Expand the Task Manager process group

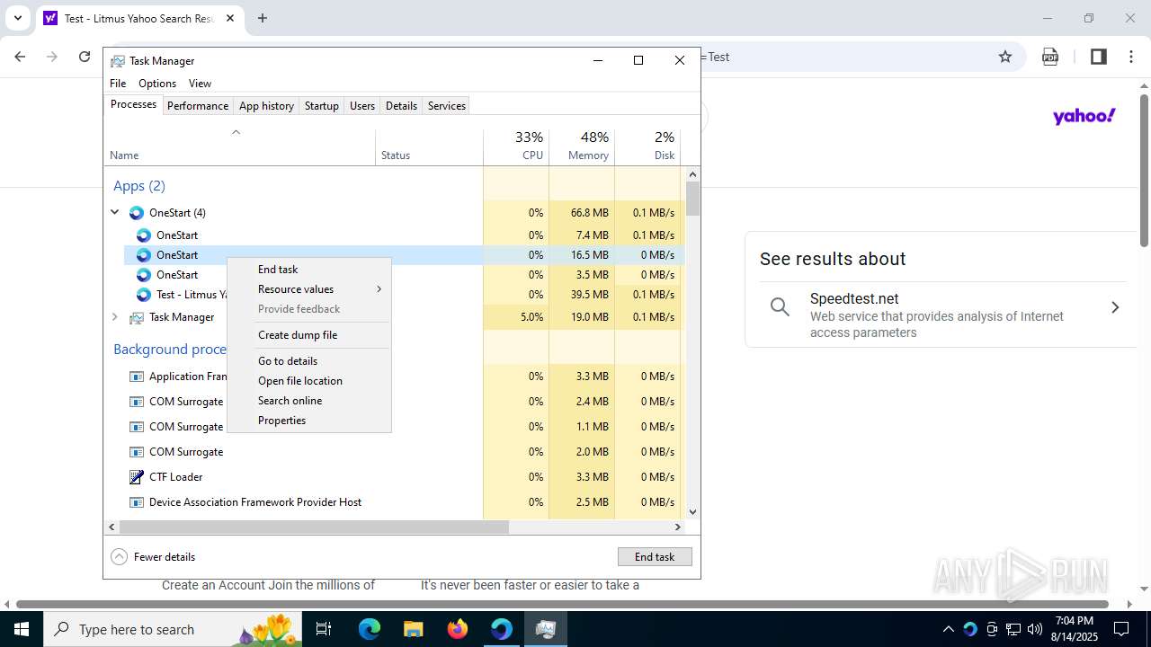[115, 317]
